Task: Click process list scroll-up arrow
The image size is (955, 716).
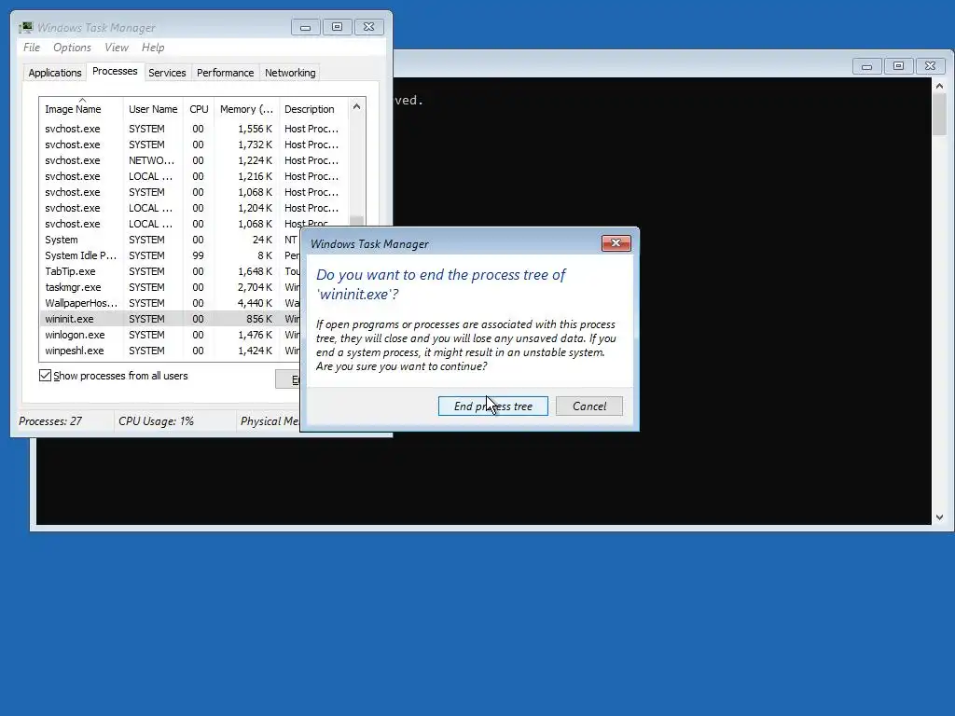Action: tap(357, 106)
